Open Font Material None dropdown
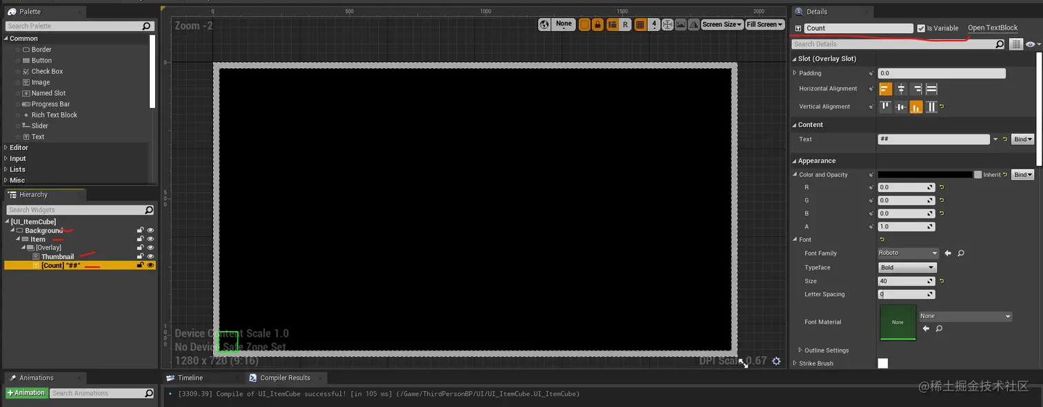 pos(965,316)
